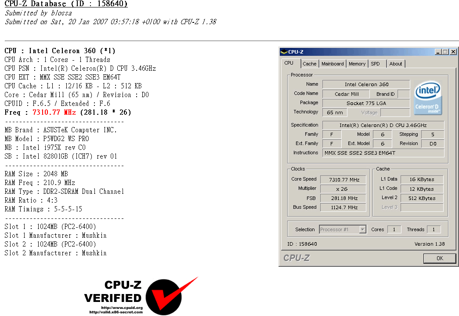This screenshot has width=459, height=316.
Task: Click the CPU-Z title bar app icon
Action: (x=284, y=52)
